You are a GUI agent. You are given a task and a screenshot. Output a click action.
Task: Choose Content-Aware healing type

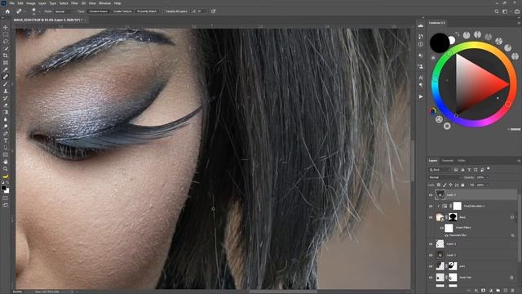point(98,11)
